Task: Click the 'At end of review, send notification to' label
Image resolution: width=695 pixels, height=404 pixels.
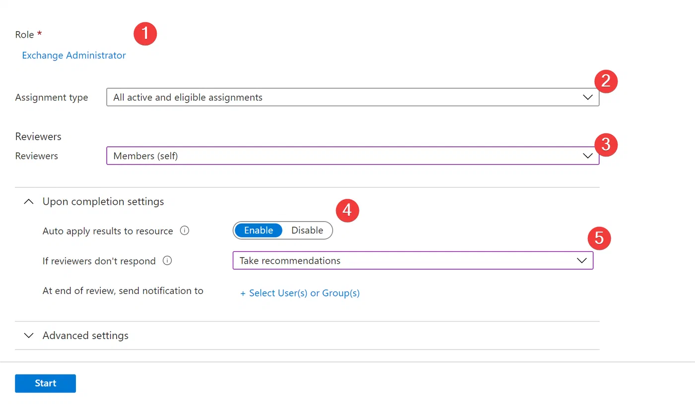Action: [123, 290]
